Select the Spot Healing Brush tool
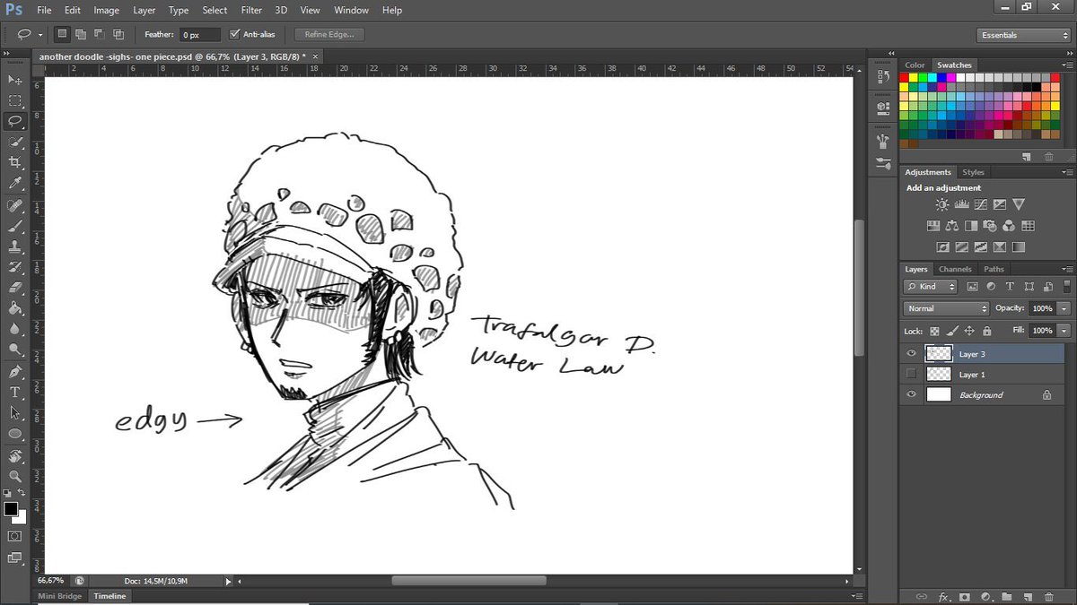1077x605 pixels. pyautogui.click(x=15, y=206)
